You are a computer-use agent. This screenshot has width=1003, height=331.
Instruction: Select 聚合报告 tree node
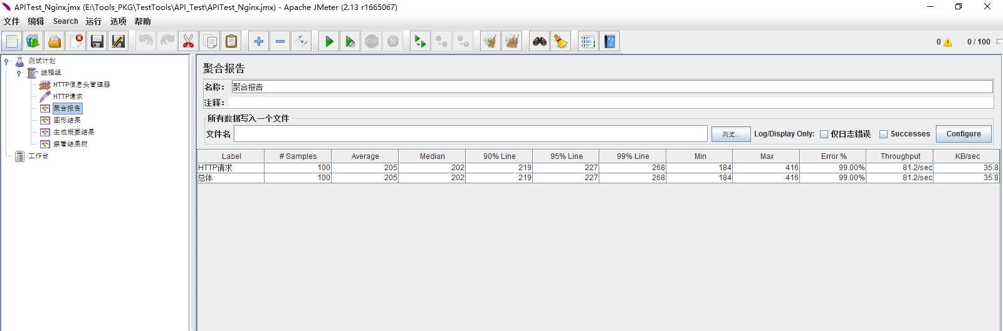pos(67,108)
